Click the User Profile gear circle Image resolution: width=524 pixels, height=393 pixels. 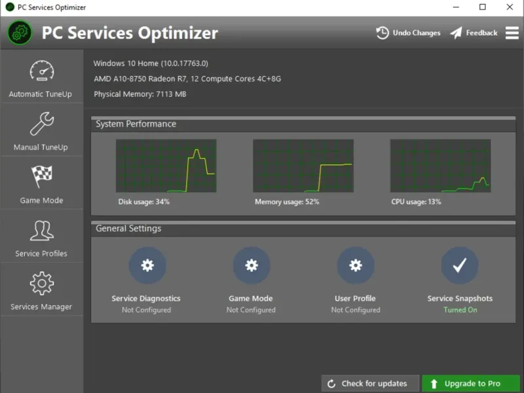click(356, 265)
